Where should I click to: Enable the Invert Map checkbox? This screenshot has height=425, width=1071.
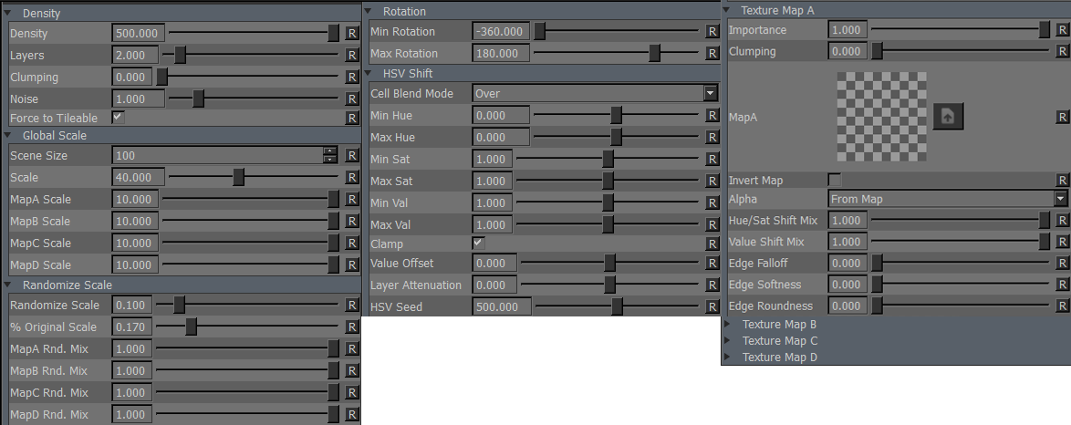(x=834, y=180)
